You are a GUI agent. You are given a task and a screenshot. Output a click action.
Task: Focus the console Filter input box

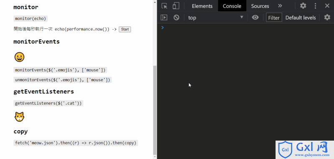(x=274, y=18)
